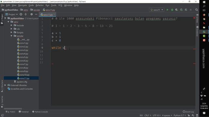Viewport: 209px width, 117px height.
Task: Click the error indicator at editor top
Action: [194, 18]
